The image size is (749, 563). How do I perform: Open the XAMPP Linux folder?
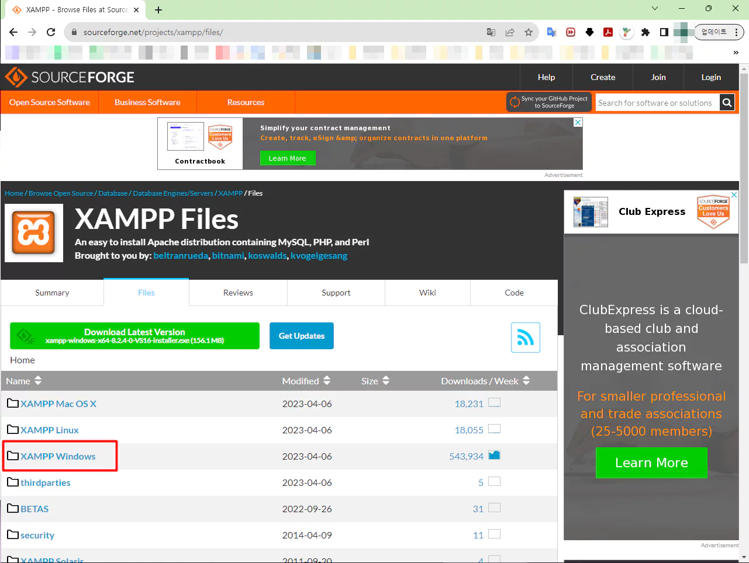49,430
